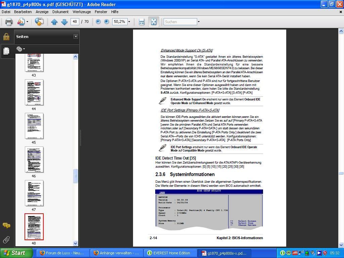This screenshot has height=258, width=344.
Task: Open the collaboration people icon
Action: point(21,22)
